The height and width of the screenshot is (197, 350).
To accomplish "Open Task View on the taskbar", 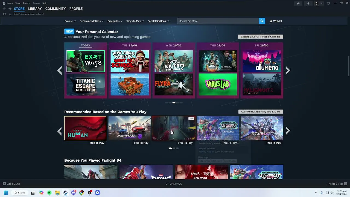I will coord(33,193).
